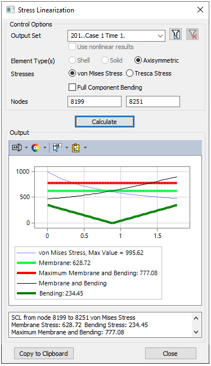Click the chart x-axis label 1.5
Viewport: 211px width, 366px height.
158,236
